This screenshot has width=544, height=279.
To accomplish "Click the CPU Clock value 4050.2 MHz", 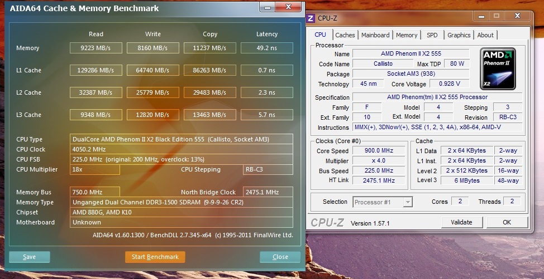I will (x=181, y=149).
